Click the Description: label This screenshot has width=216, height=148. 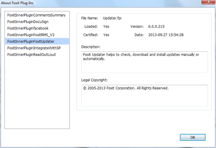91,47
